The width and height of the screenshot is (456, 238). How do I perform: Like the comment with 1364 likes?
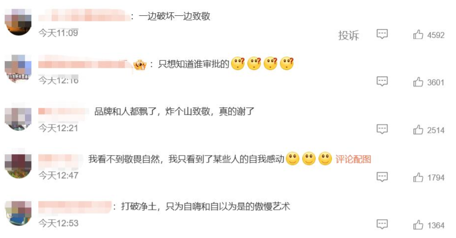coord(418,224)
